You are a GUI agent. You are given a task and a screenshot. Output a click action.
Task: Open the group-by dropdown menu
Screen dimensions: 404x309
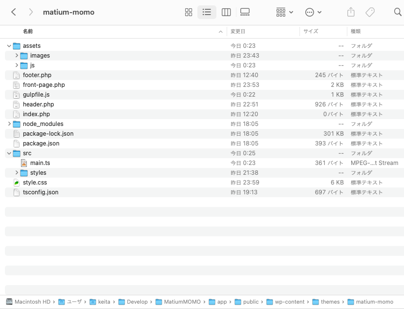coord(284,12)
